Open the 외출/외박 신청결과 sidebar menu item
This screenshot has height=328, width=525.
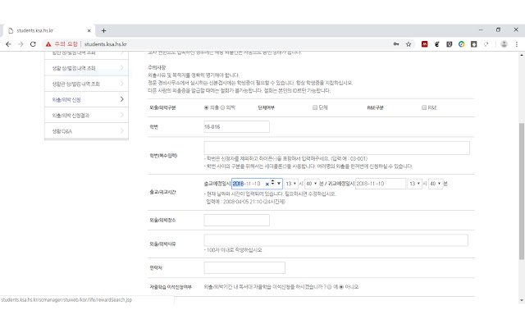86,115
